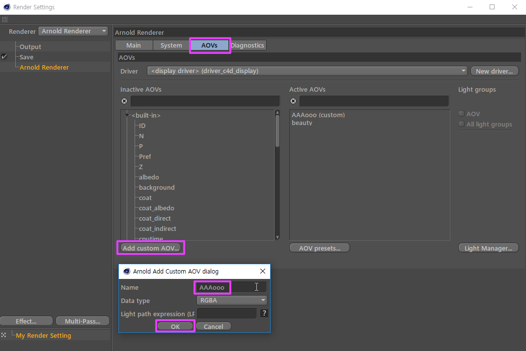Click the Name field containing AAAooo

pos(231,287)
